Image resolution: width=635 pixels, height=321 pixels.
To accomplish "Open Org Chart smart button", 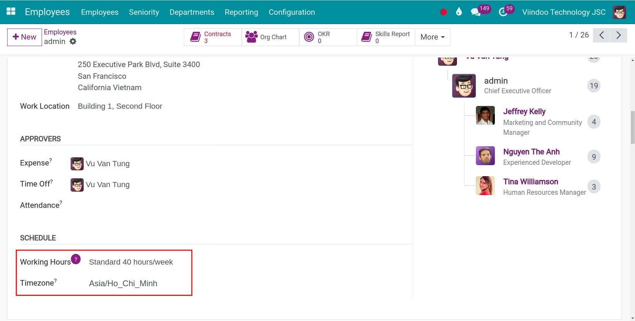I will 270,37.
